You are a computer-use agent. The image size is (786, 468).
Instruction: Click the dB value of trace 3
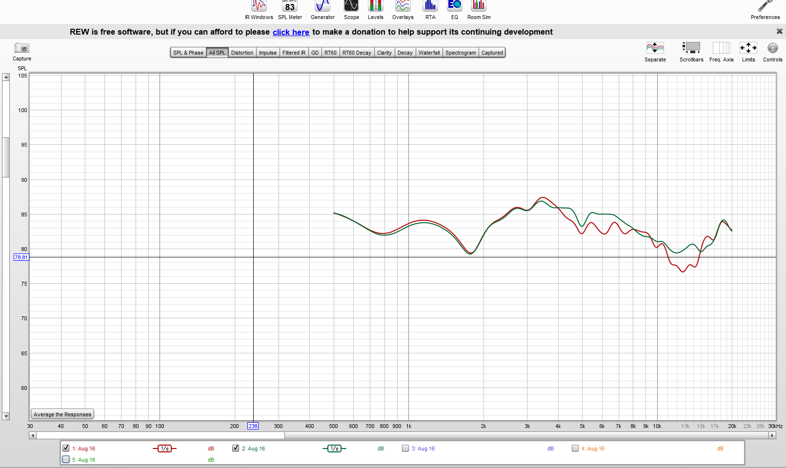tap(550, 448)
